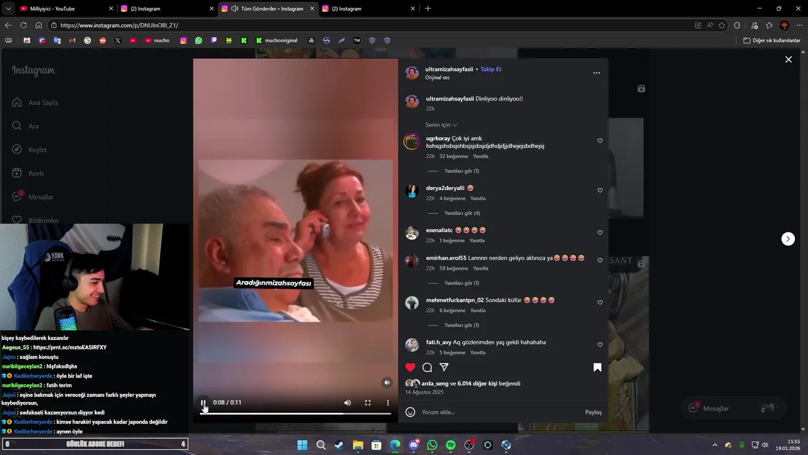Open browser profile avatar
This screenshot has height=455, width=808.
click(785, 25)
